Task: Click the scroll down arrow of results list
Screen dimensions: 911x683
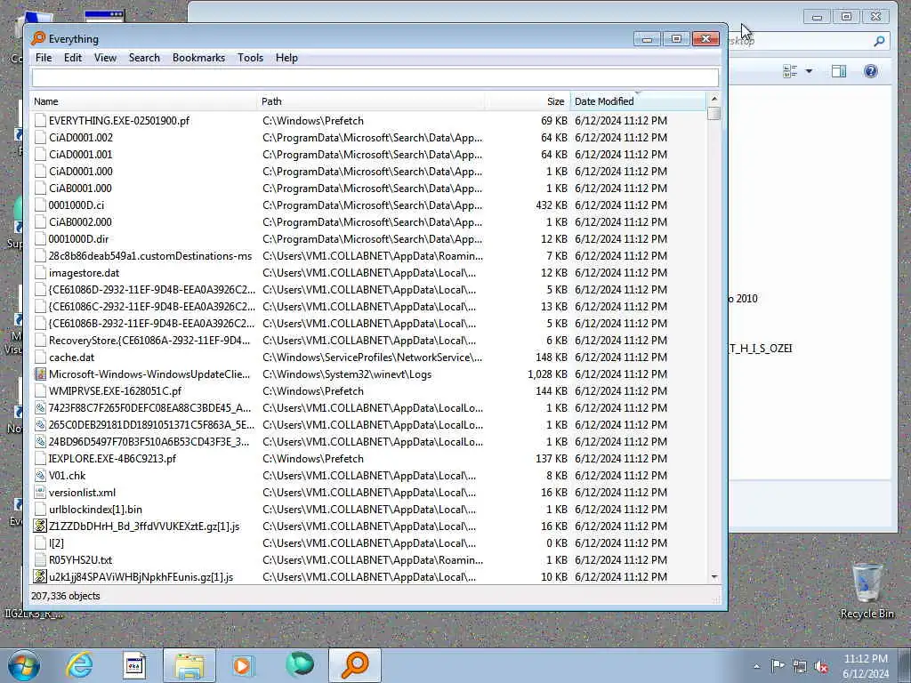Action: (x=714, y=576)
